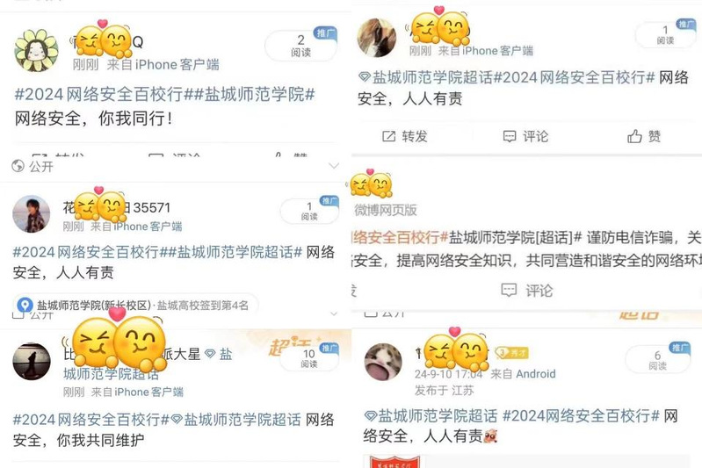Open hashtag #2024网络安全百校行# in the first post

(x=104, y=95)
